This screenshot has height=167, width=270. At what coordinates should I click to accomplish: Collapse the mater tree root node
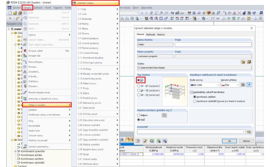point(9,29)
